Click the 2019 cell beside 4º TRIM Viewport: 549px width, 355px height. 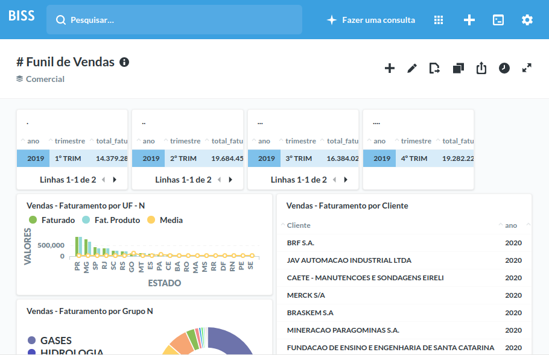point(379,159)
